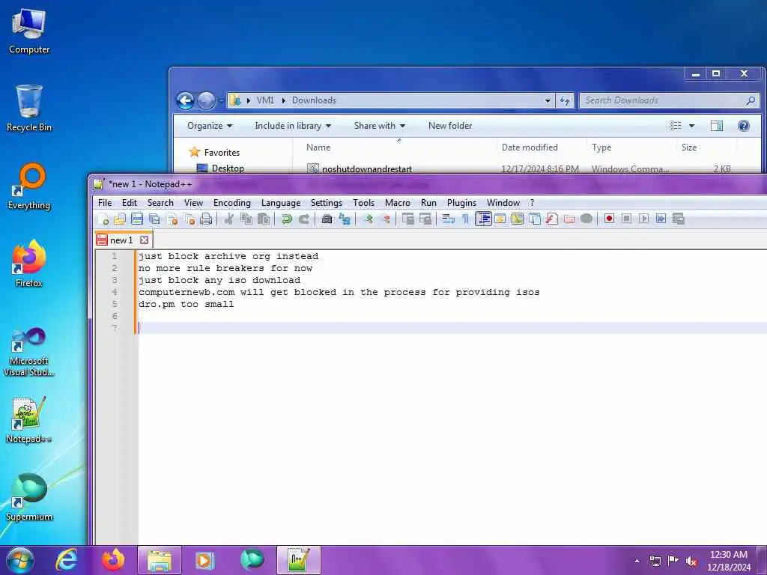Screen dimensions: 767x575
Task: Open the Language menu
Action: (x=281, y=202)
